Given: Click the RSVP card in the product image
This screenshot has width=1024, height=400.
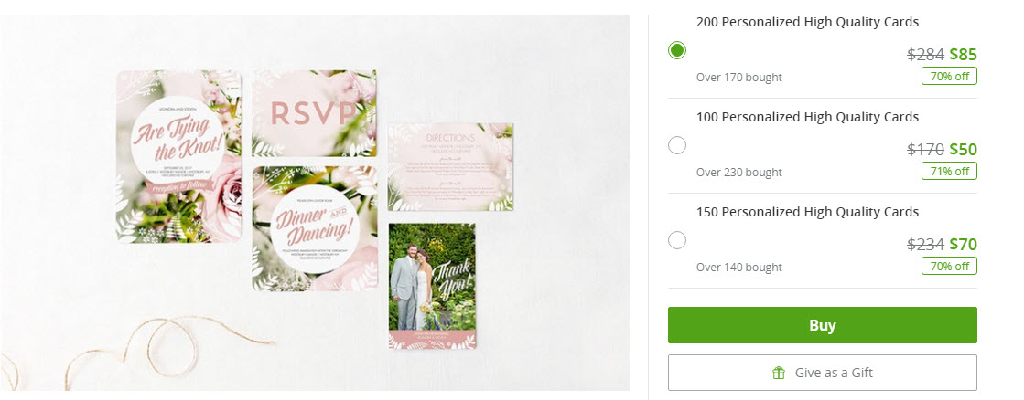Looking at the screenshot, I should click(314, 113).
